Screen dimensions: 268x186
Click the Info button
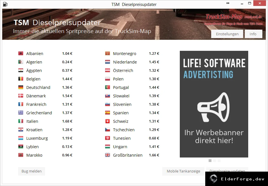[x=254, y=34]
